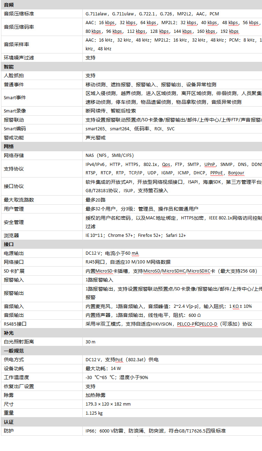262x451 pixels.
Task: Select the 工作温湿度 label
Action: [x=16, y=377]
